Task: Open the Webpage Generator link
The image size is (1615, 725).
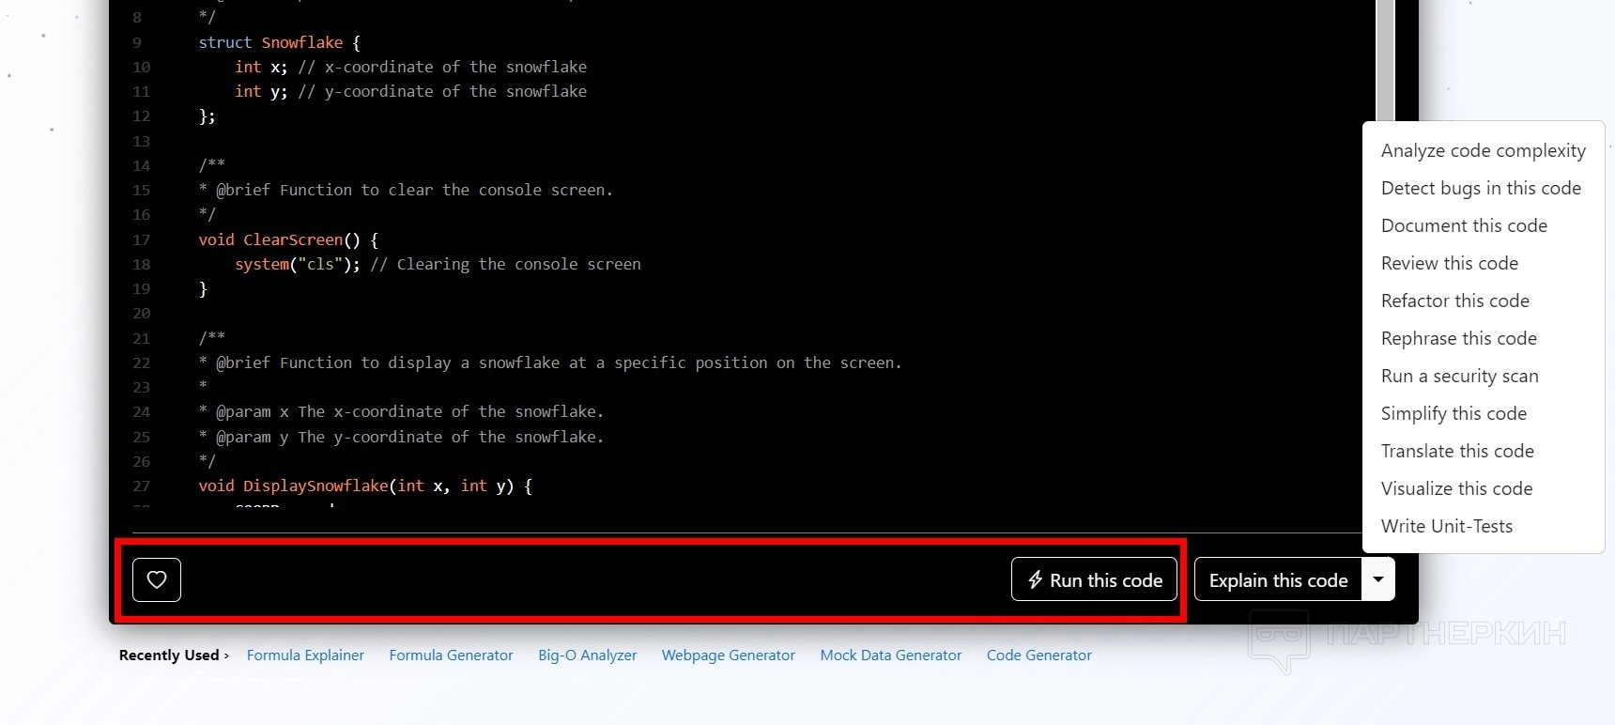Action: pyautogui.click(x=728, y=655)
